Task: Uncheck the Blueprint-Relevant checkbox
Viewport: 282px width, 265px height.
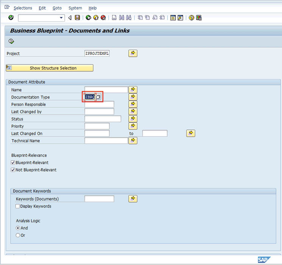Action: (x=13, y=163)
